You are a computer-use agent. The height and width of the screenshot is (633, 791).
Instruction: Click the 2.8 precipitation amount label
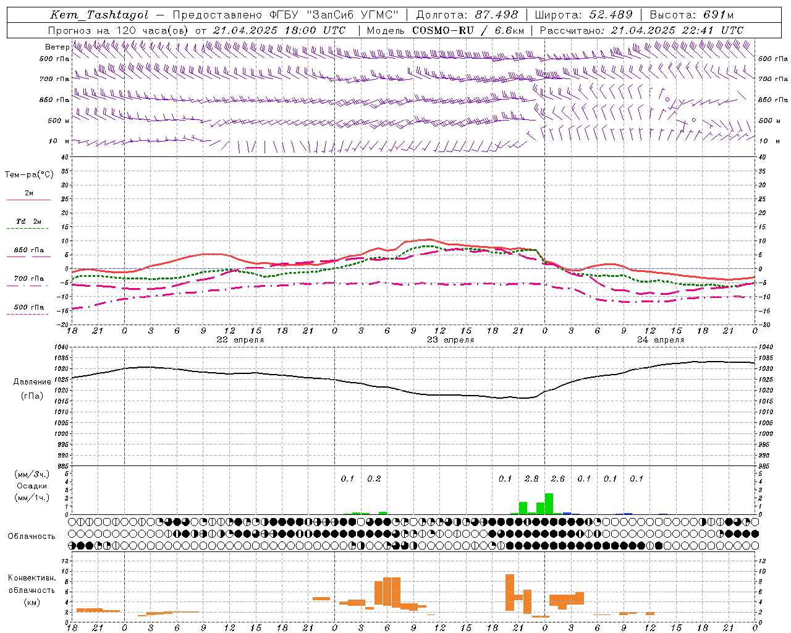click(x=531, y=478)
